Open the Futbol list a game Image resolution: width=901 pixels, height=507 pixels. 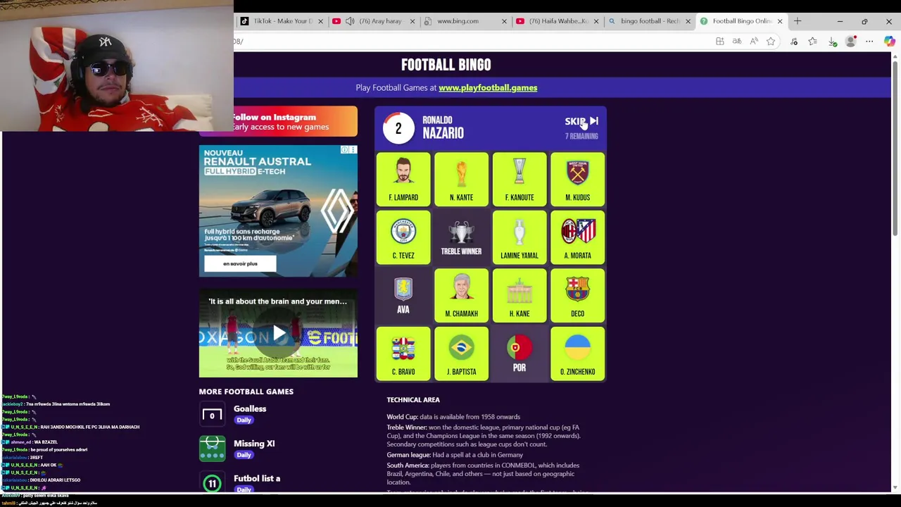[257, 479]
